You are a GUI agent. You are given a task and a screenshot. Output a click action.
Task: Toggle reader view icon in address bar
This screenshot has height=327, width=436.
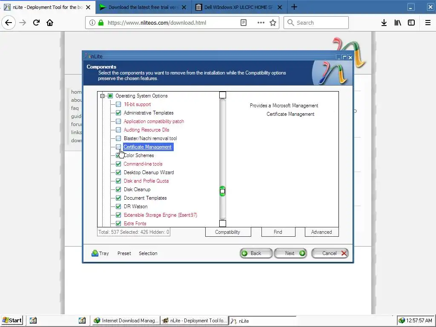pos(243,23)
